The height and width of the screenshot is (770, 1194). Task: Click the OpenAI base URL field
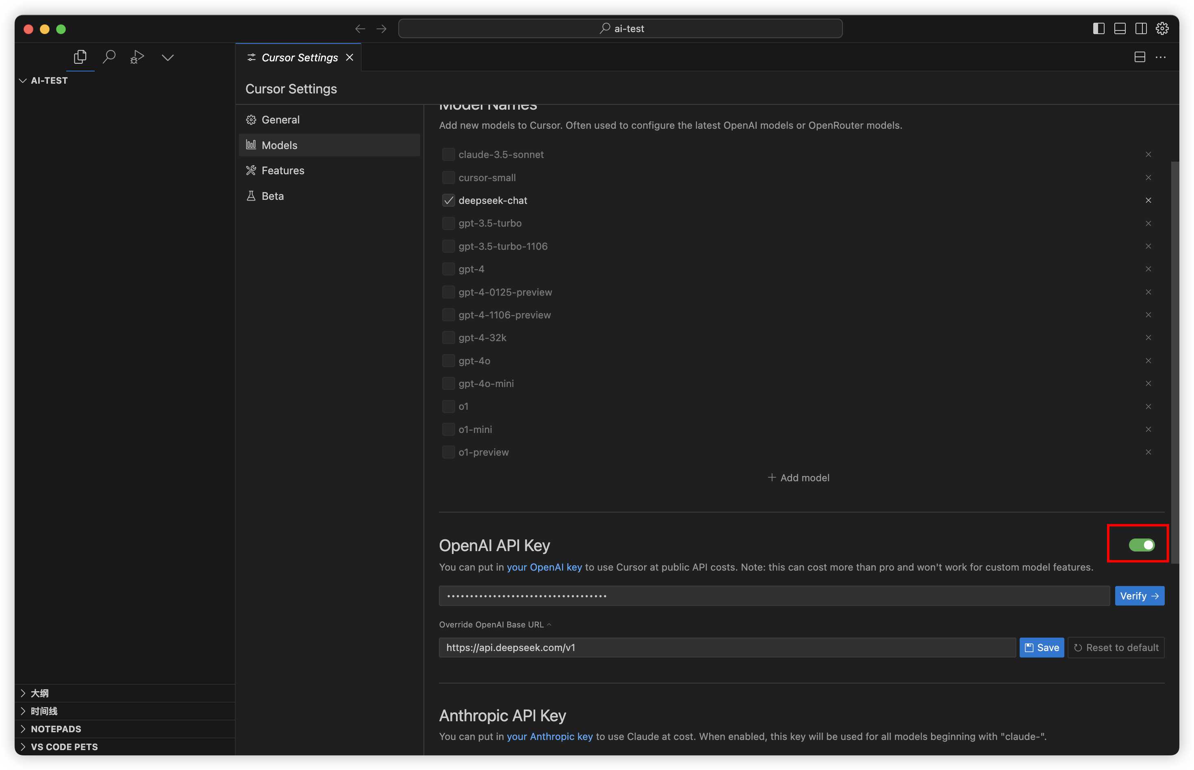click(727, 648)
